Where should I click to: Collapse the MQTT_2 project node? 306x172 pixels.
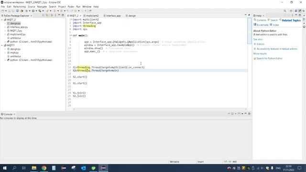click(x=2, y=20)
